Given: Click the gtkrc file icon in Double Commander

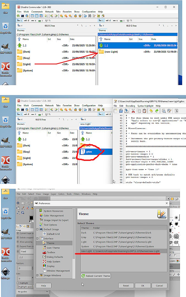Looking at the screenshot, I should point(83,152).
